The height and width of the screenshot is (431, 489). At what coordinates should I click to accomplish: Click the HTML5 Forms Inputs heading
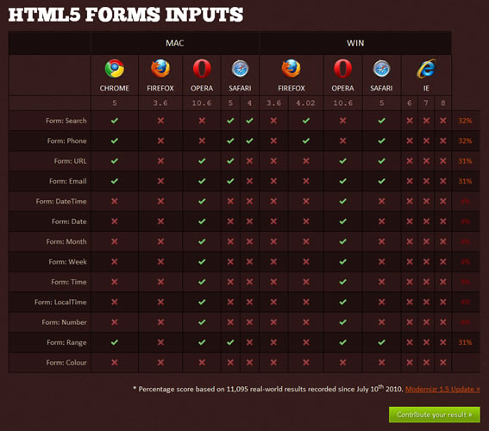coord(126,15)
